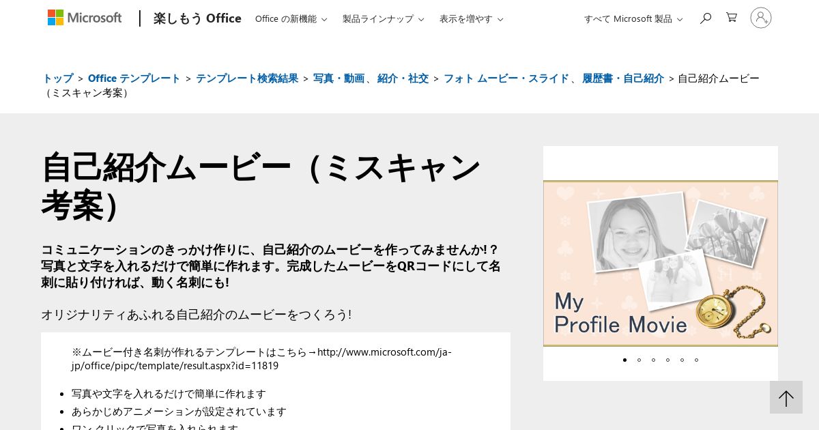Open the shopping cart icon
The image size is (819, 430).
pyautogui.click(x=732, y=18)
